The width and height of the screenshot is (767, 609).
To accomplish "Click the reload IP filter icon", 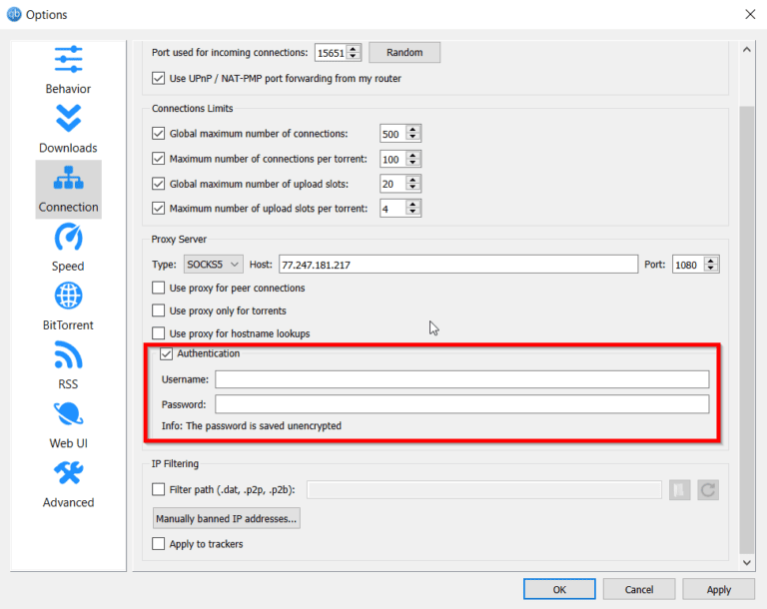I will [708, 489].
